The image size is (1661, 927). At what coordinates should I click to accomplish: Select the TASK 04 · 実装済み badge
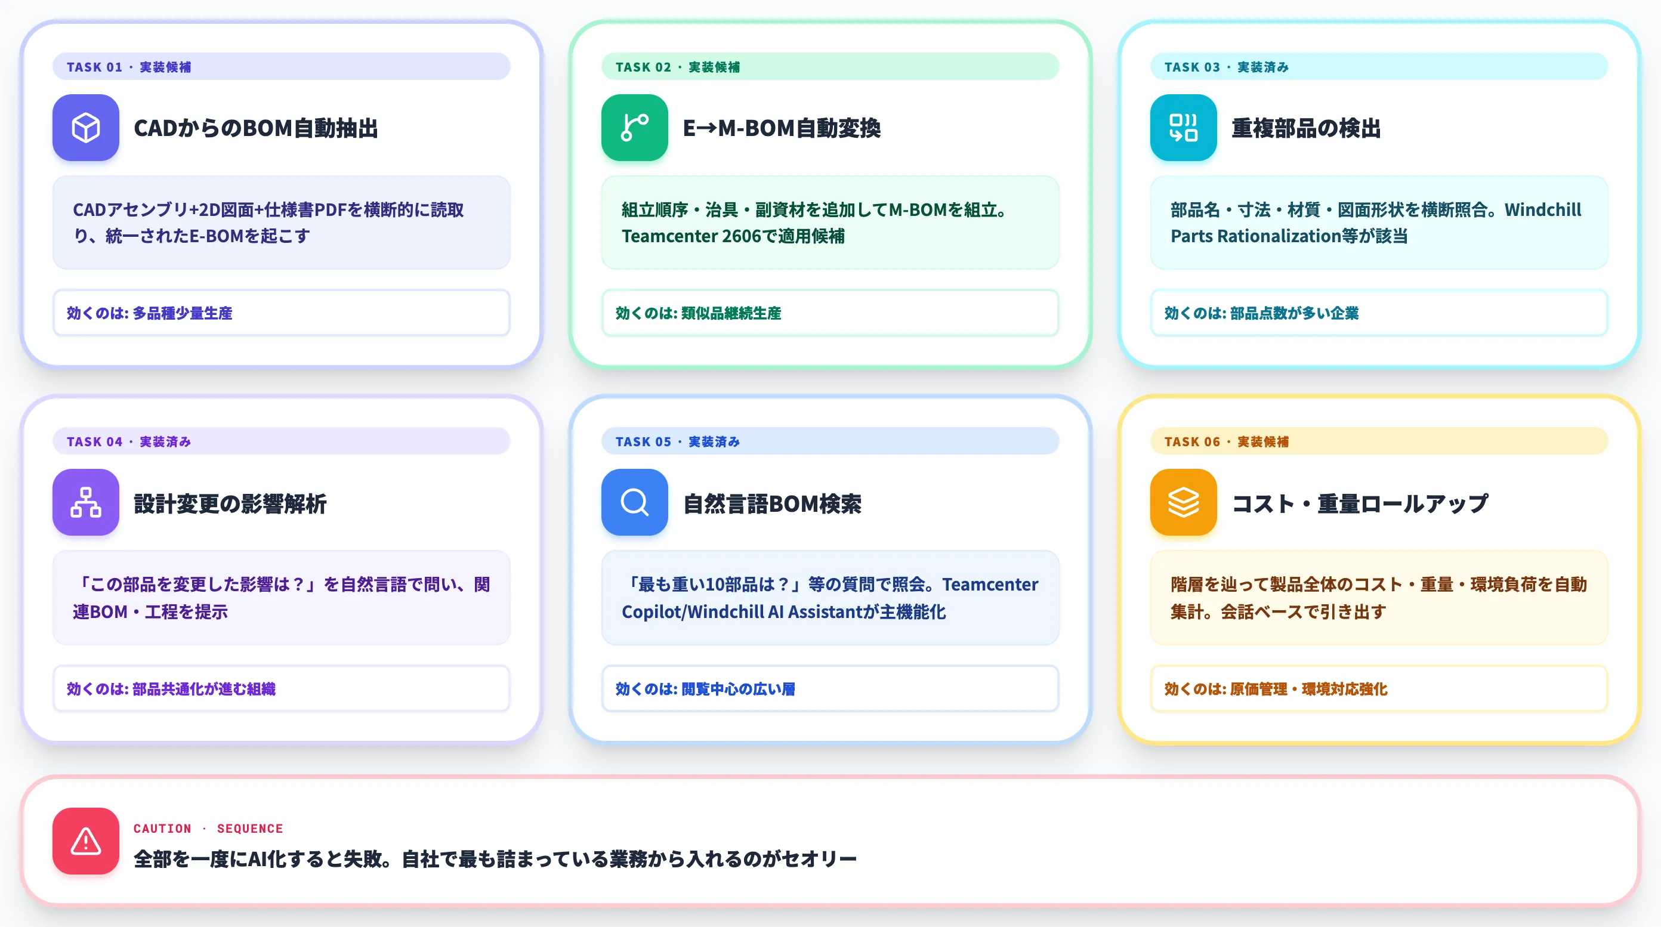click(x=281, y=441)
